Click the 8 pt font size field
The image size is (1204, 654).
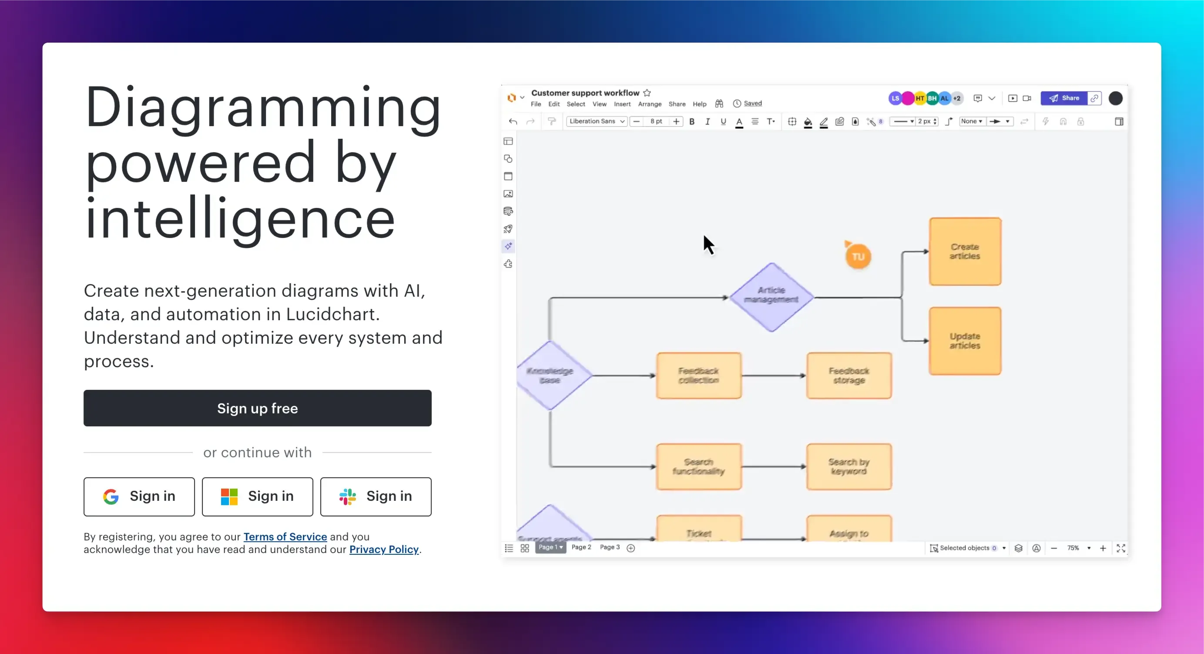point(656,121)
